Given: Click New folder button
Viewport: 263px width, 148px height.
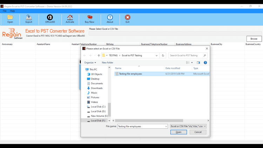Looking at the screenshot, I should pos(108,62).
